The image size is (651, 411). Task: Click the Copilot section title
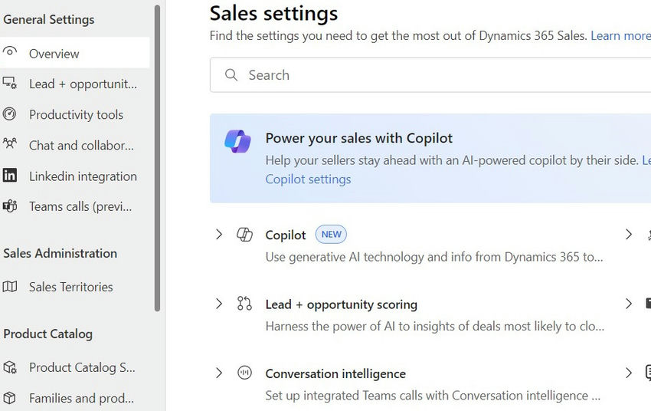click(x=286, y=235)
